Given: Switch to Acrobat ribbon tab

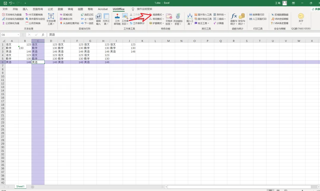Looking at the screenshot, I should click(103, 9).
